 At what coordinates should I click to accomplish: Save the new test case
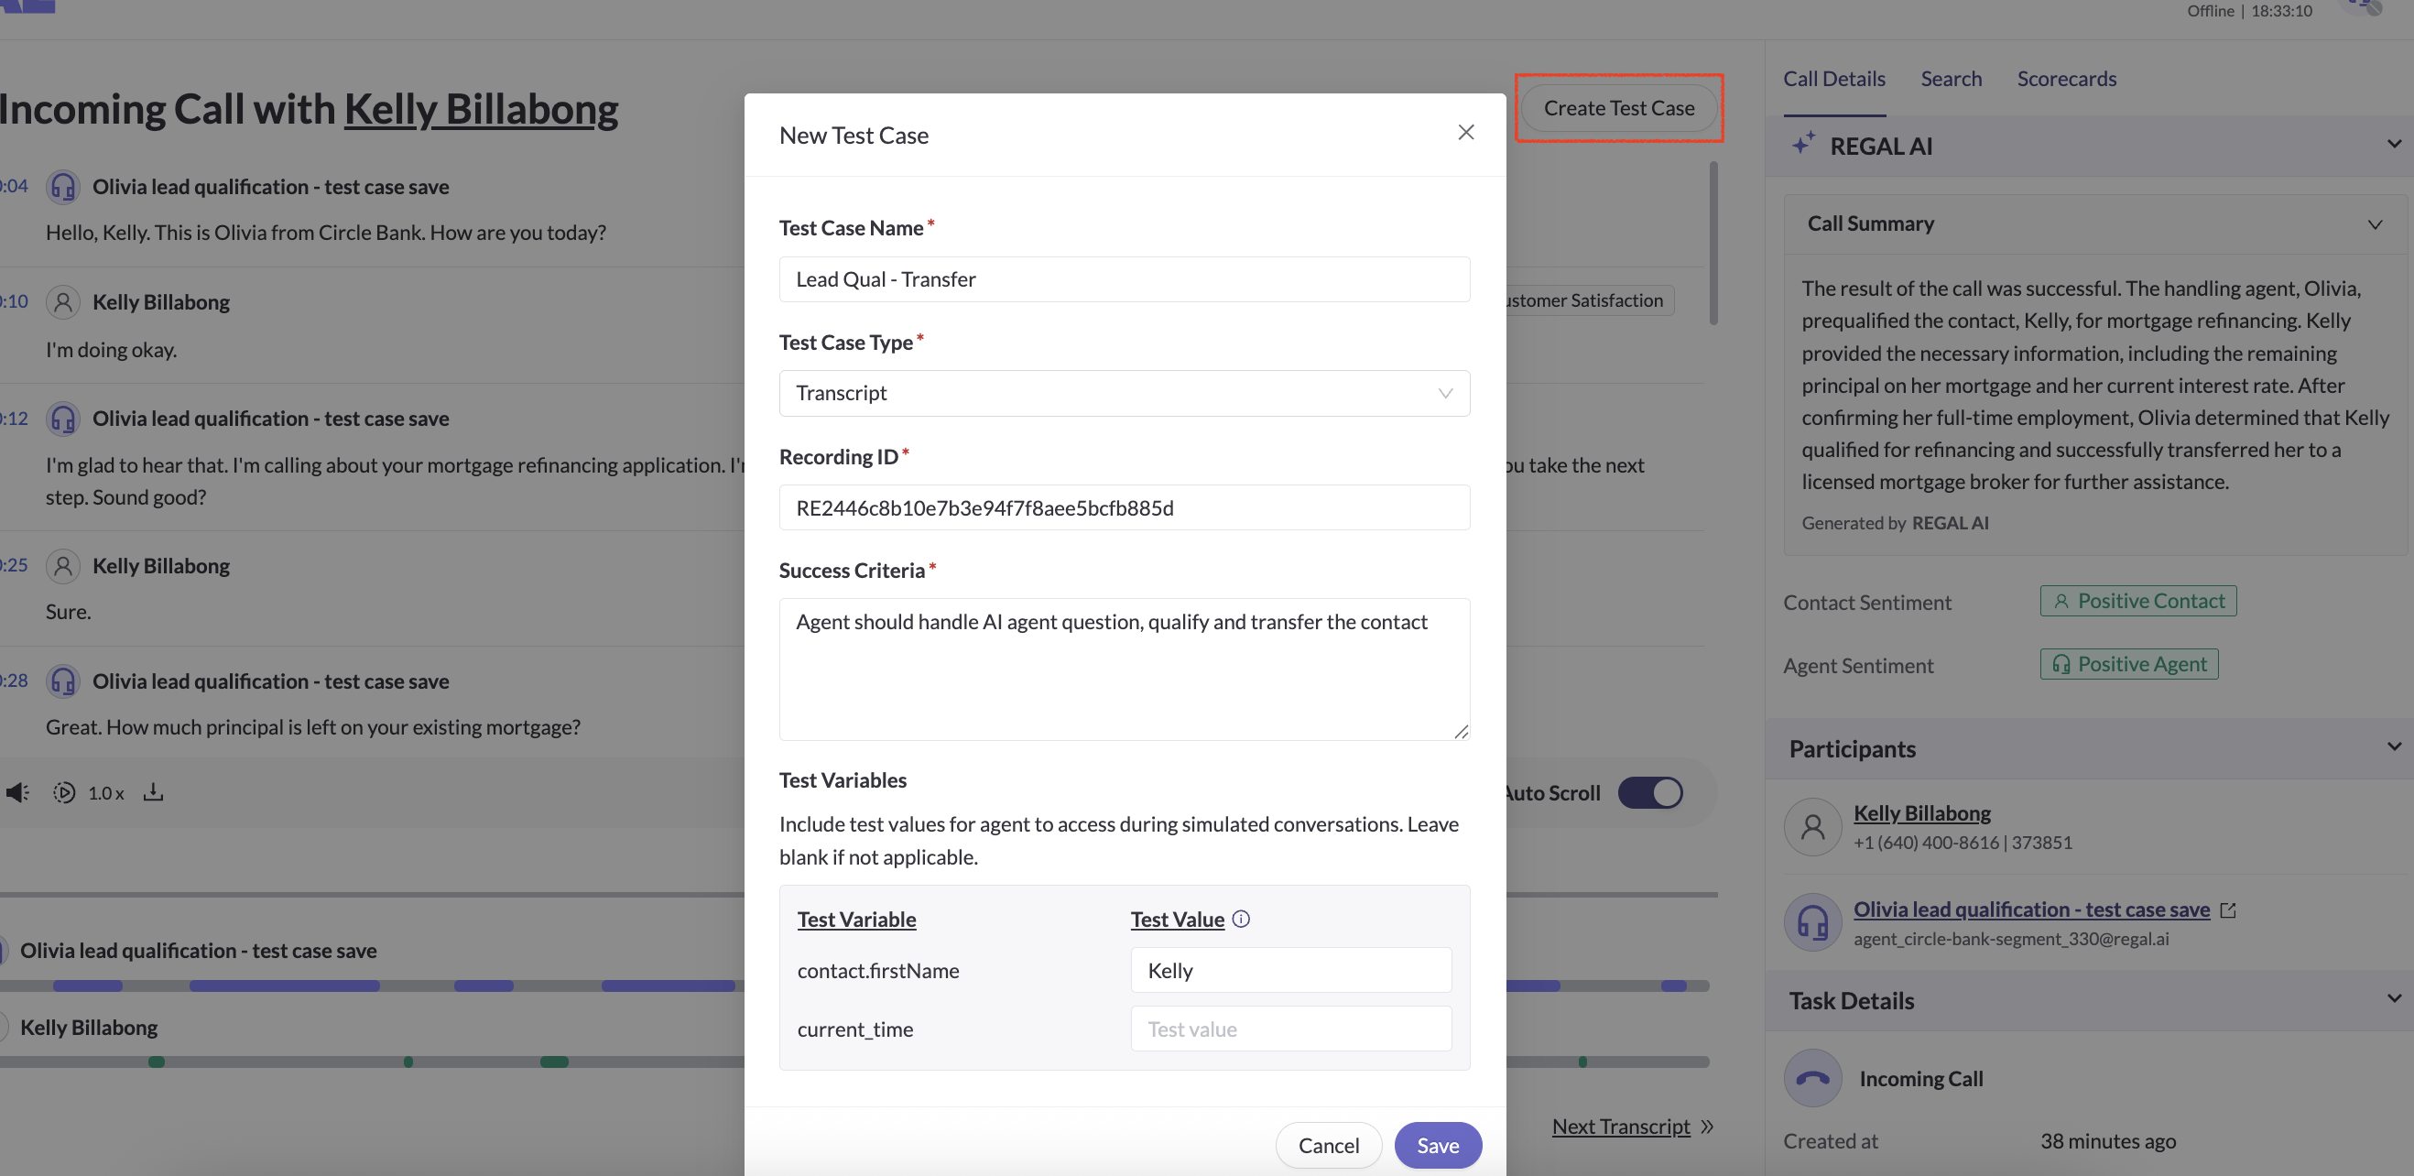(1437, 1145)
